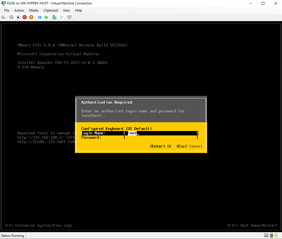Click the 4 GiB Memory text

(x=31, y=67)
